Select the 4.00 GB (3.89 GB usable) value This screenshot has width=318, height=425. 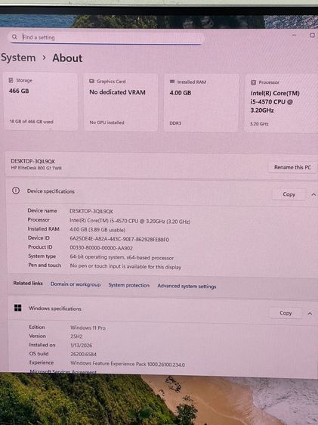click(x=97, y=230)
